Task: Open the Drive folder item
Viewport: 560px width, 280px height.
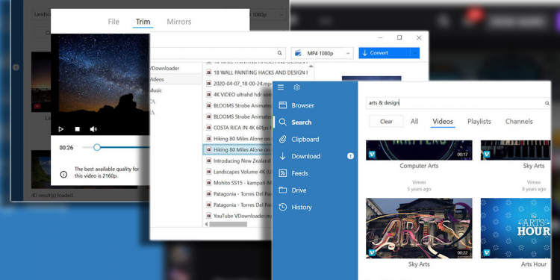Action: point(293,190)
